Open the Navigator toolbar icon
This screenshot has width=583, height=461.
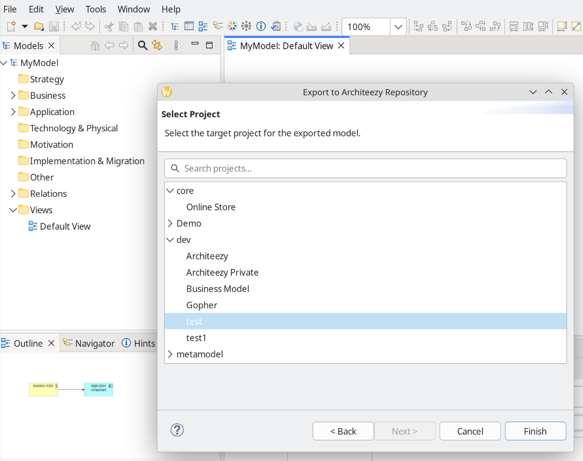tap(218, 26)
